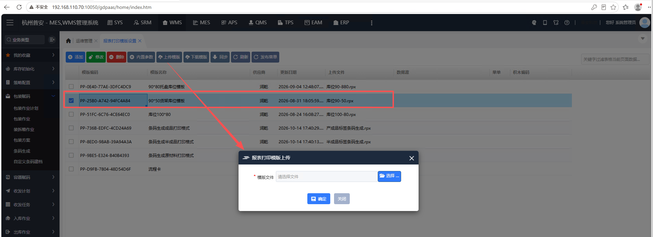Click the 关闭 button in the upload dialog
653x237 pixels.
point(342,199)
